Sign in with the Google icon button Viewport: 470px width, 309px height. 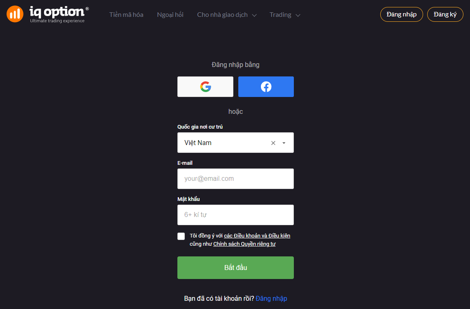point(205,87)
